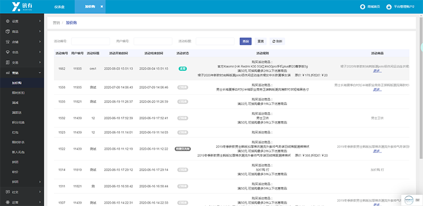Collapse the 营销 marketing menu chevron
This screenshot has width=423, height=206.
pyautogui.click(x=40, y=73)
